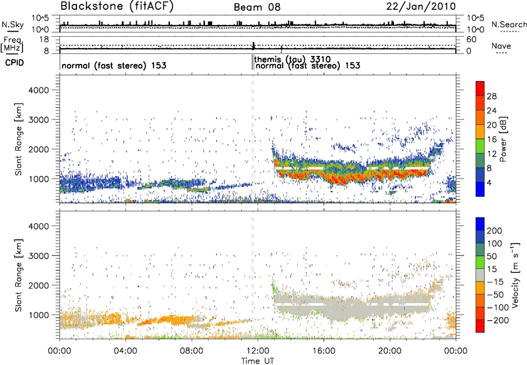The height and width of the screenshot is (365, 527).
Task: Select the red top of the Power colorbar
Action: 480,89
